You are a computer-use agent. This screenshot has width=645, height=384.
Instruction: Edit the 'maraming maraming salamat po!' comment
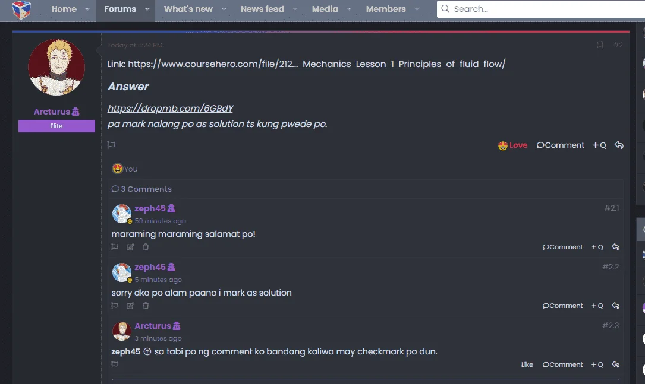130,247
